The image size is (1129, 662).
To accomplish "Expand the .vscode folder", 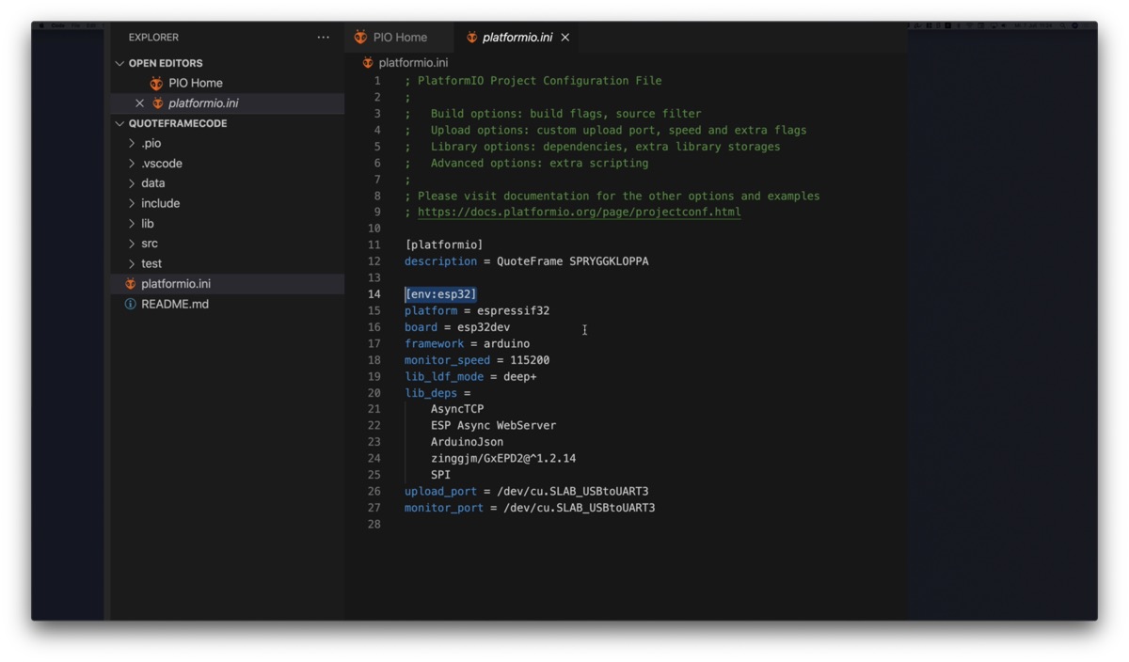I will (132, 164).
